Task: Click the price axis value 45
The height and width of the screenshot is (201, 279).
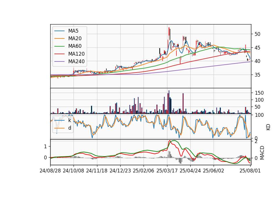Action: click(x=257, y=48)
